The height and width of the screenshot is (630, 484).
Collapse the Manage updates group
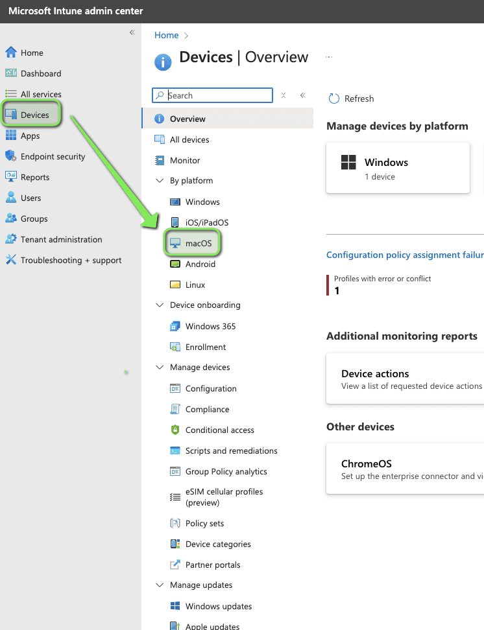click(x=160, y=585)
